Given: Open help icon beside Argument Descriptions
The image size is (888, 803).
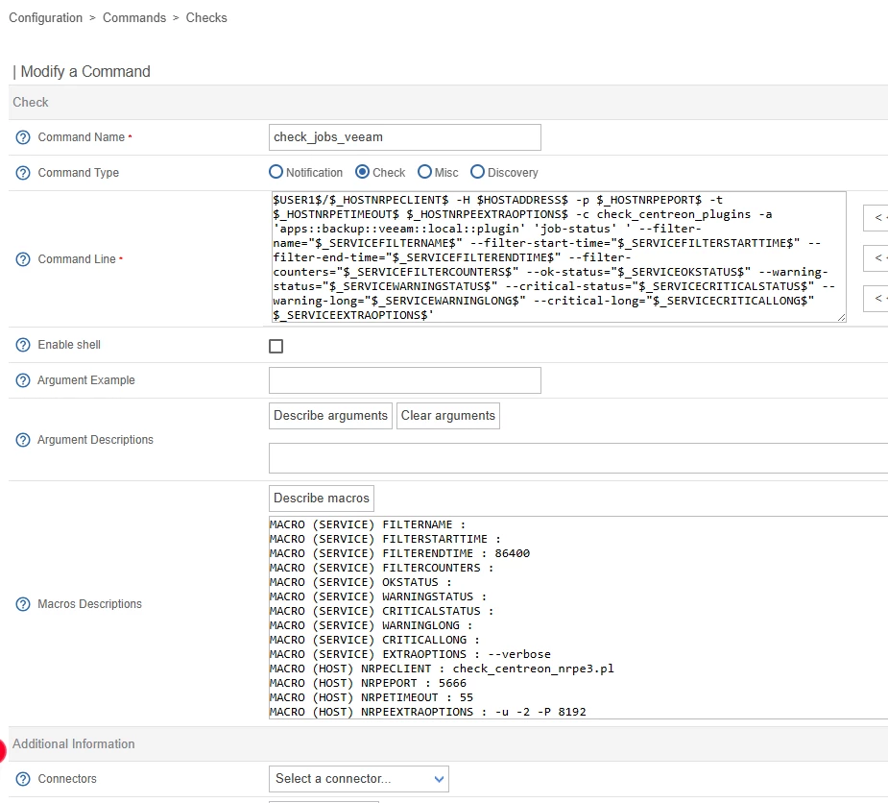Looking at the screenshot, I should 23,440.
